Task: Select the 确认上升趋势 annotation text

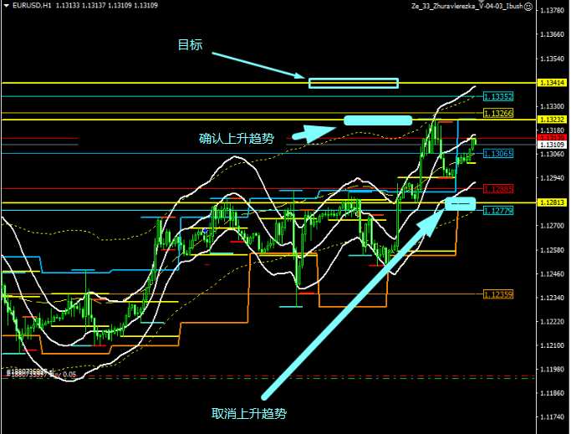Action: pyautogui.click(x=237, y=139)
